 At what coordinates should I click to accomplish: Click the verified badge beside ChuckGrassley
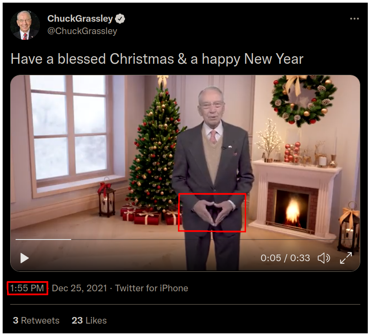120,19
